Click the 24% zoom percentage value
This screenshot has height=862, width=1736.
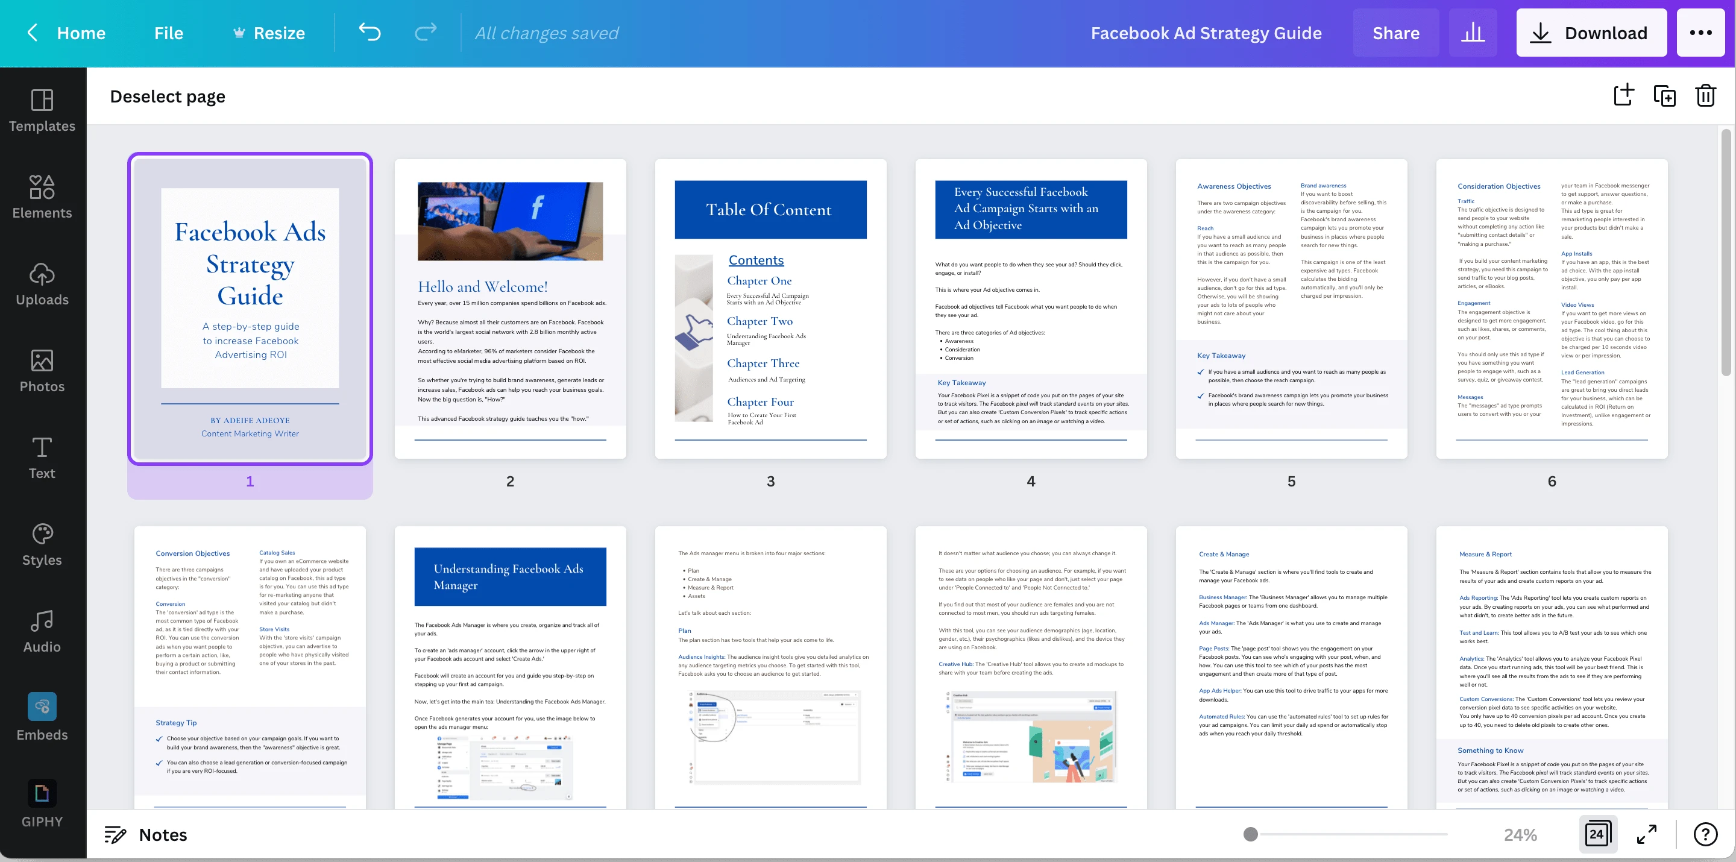pyautogui.click(x=1520, y=835)
